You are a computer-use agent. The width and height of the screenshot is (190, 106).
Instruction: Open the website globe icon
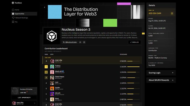(84, 42)
